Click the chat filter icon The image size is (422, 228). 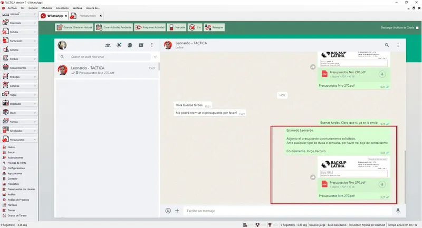155,57
